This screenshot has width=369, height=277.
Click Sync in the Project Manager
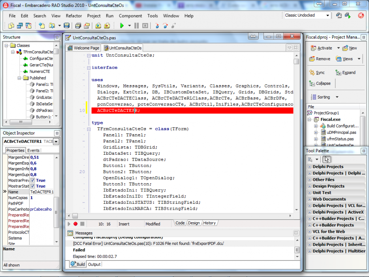[x=317, y=72]
